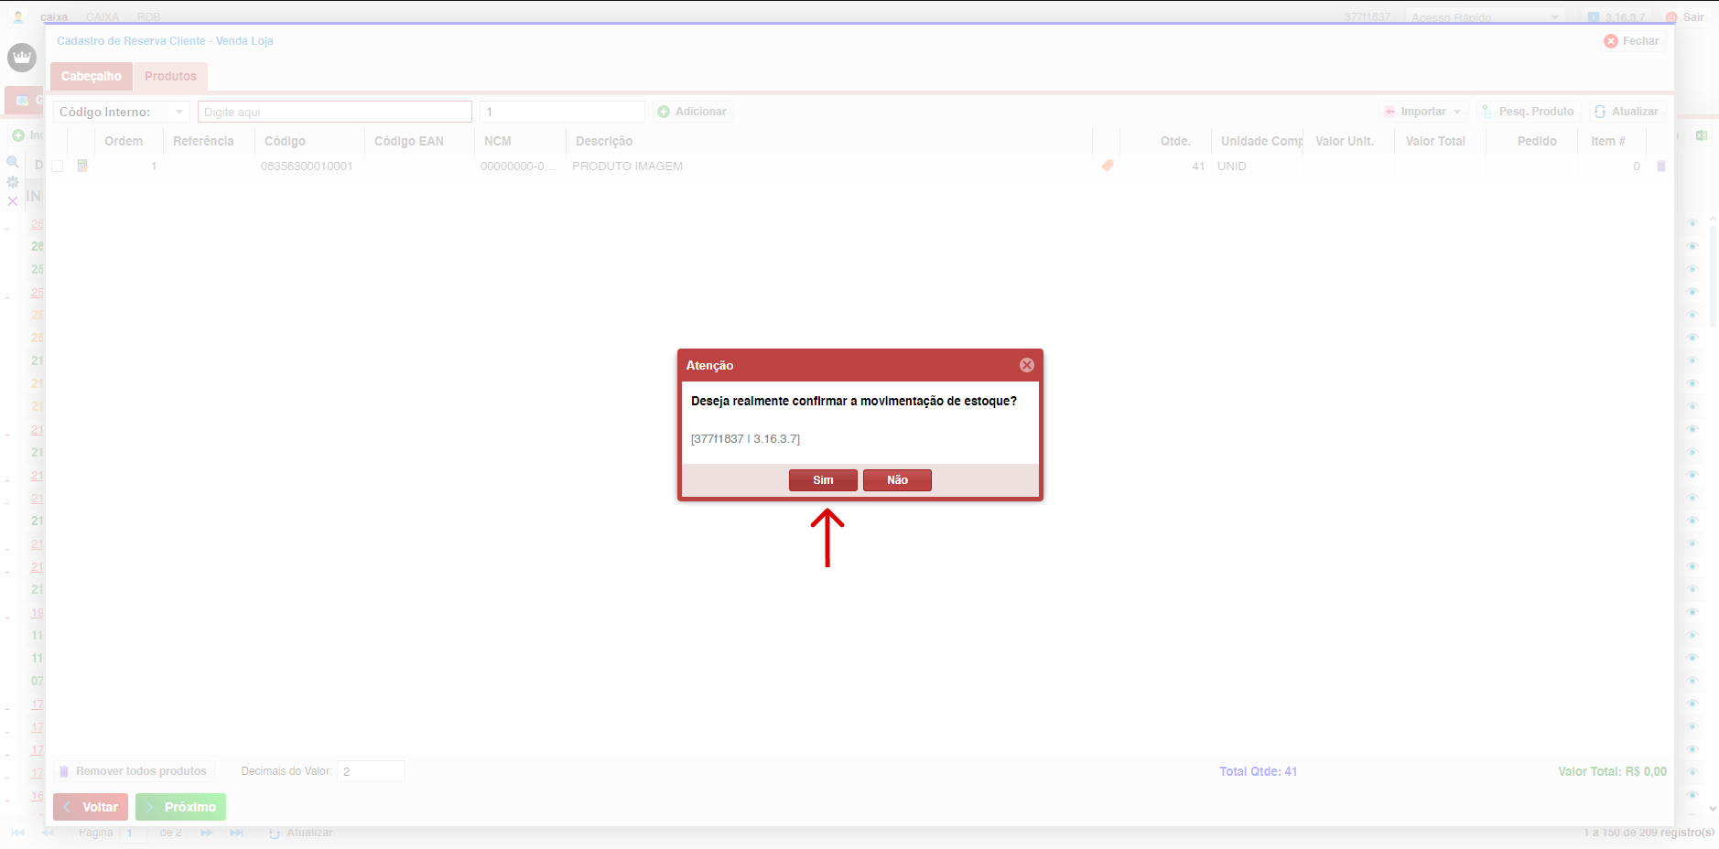Click the calculator edit icon in first row

click(82, 166)
